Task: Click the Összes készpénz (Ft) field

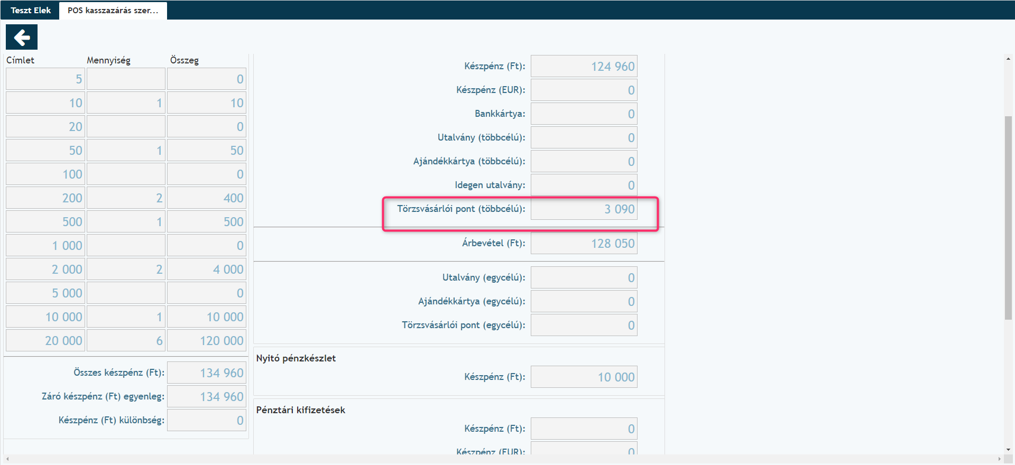Action: [x=207, y=373]
